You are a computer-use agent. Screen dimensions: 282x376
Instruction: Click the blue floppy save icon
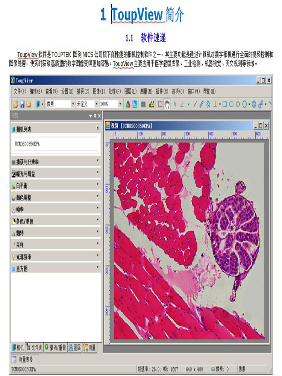pos(22,104)
